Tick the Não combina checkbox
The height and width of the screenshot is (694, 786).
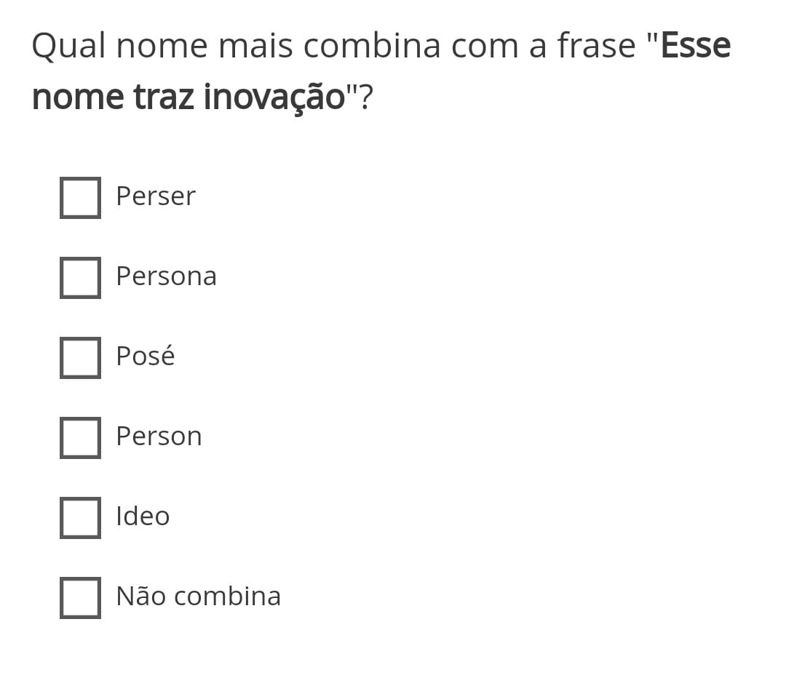80,598
